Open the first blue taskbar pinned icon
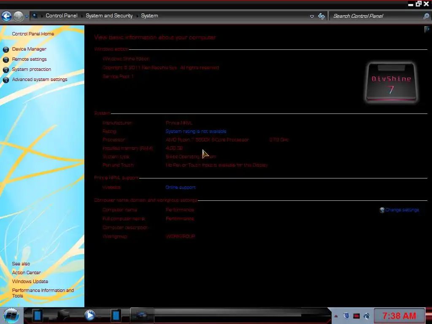This screenshot has height=324, width=432. tap(38, 316)
